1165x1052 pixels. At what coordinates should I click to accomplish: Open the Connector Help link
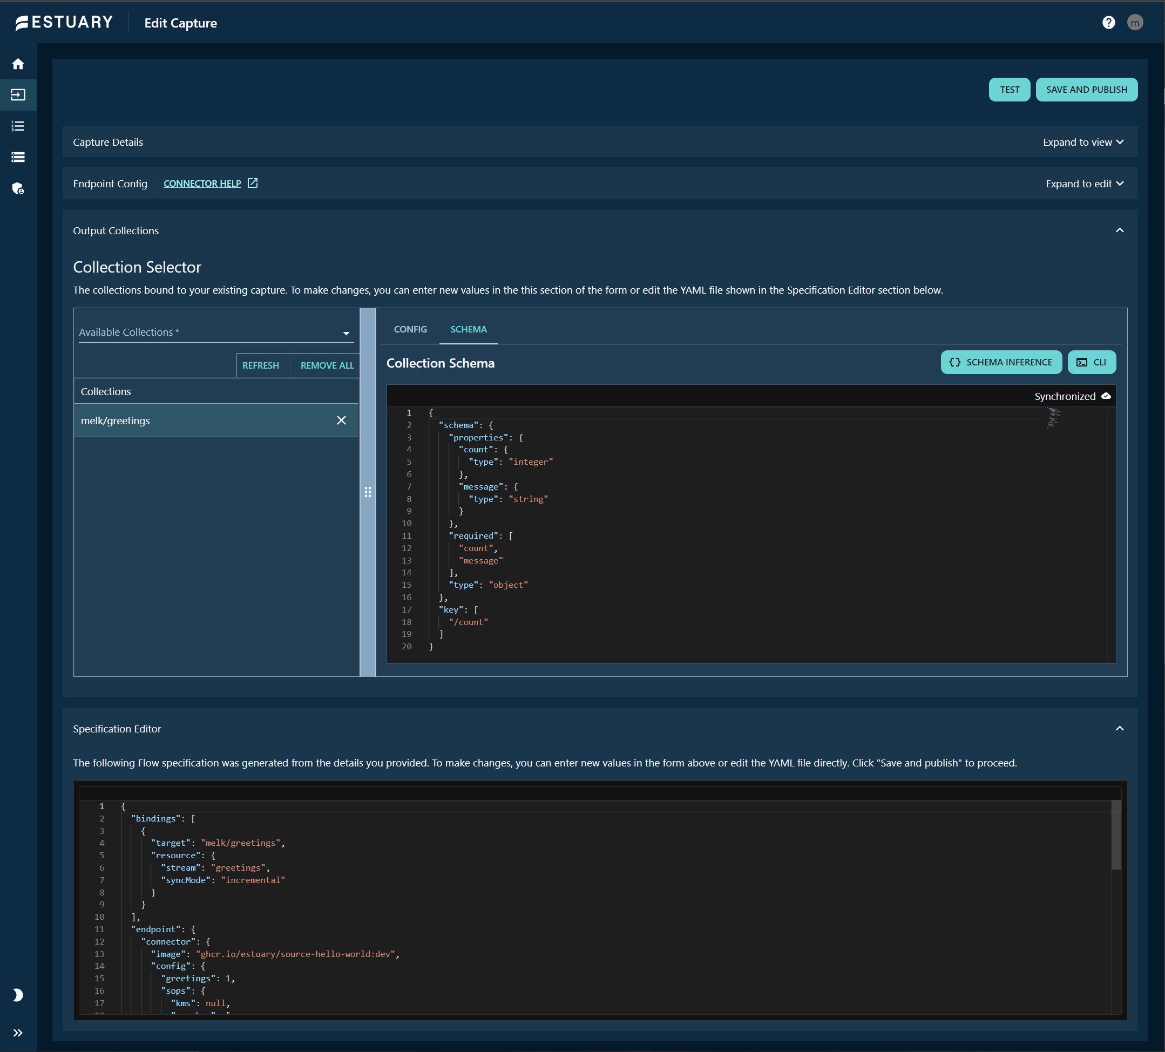(x=202, y=184)
